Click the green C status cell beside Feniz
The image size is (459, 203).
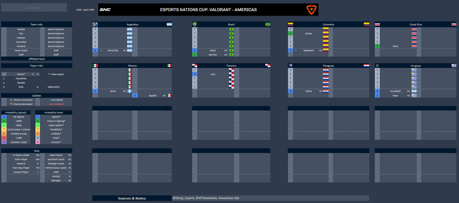[377, 46]
